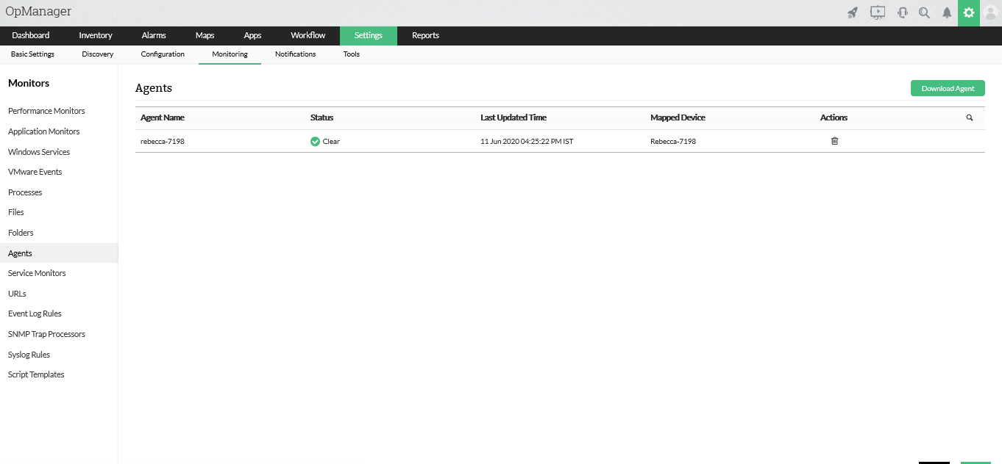1002x464 pixels.
Task: Open the global search magnifier icon
Action: pos(924,12)
